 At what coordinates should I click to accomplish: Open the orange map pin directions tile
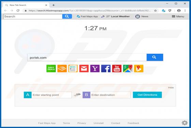click(138, 68)
